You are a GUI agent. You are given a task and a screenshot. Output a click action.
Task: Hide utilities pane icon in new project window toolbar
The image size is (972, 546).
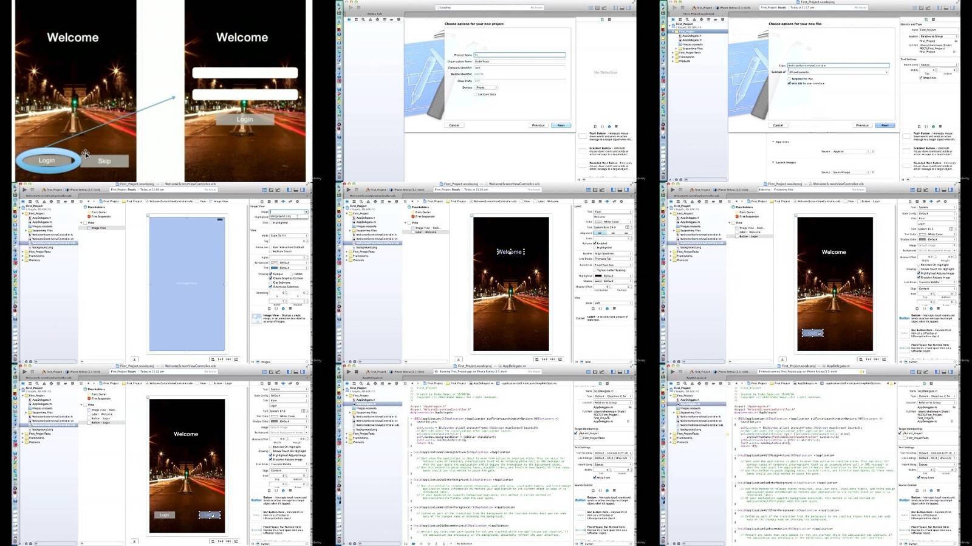(x=630, y=8)
